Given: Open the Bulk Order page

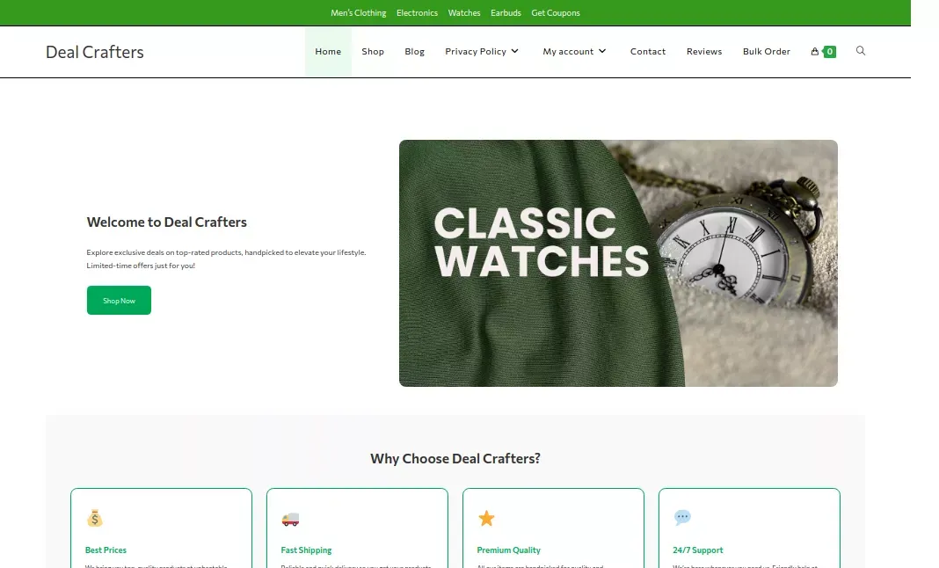Looking at the screenshot, I should click(767, 52).
